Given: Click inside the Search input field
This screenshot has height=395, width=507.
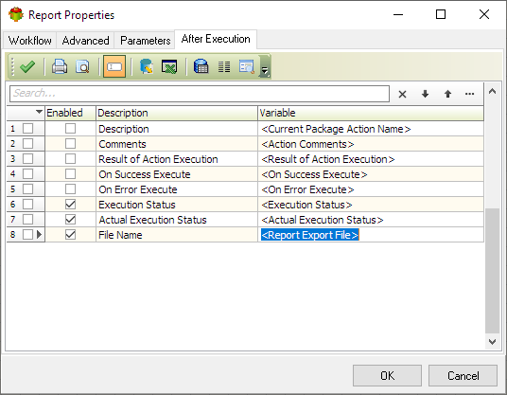Looking at the screenshot, I should click(200, 94).
